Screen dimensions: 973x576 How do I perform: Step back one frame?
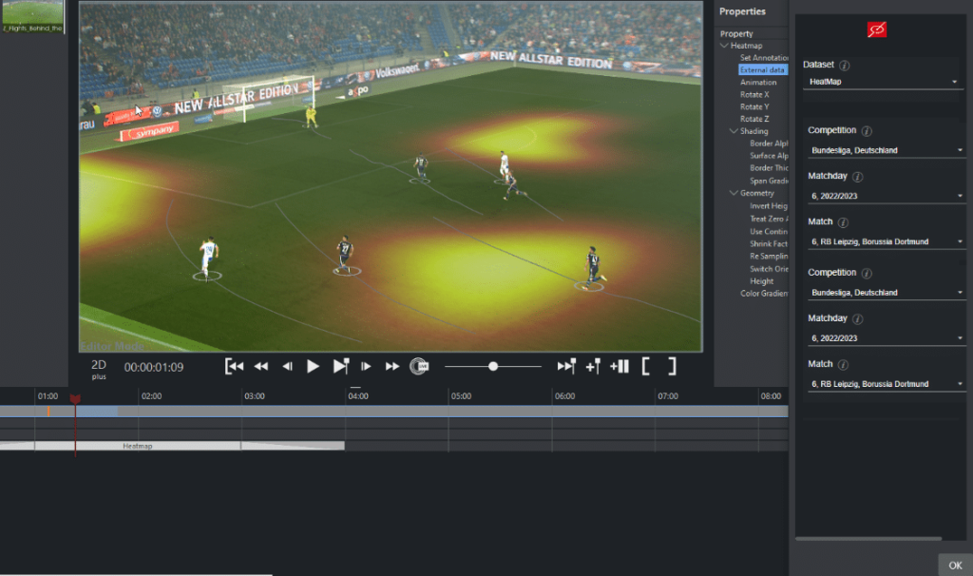coord(287,366)
